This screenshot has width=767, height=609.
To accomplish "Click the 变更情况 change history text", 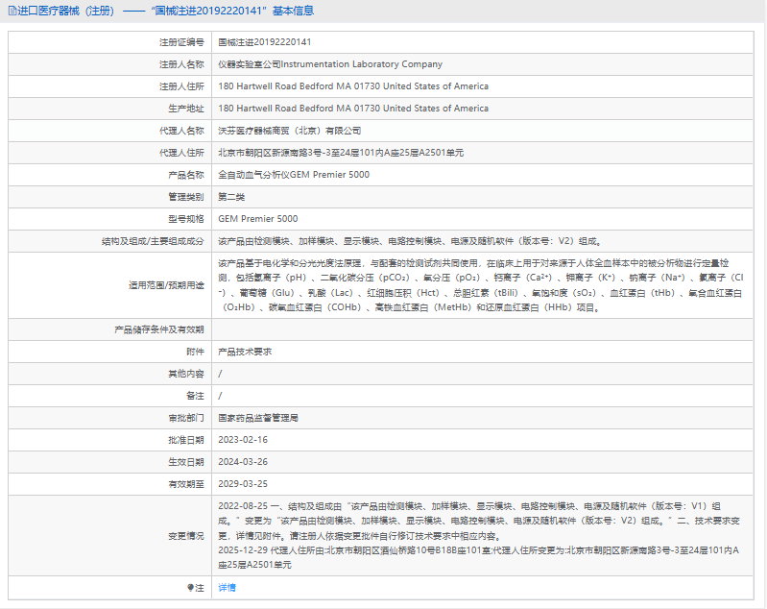I will pyautogui.click(x=479, y=536).
